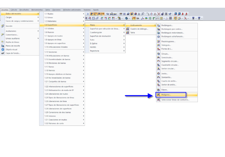Click the view in Z direction toolbar icon
225x157 pixels.
[110, 18]
